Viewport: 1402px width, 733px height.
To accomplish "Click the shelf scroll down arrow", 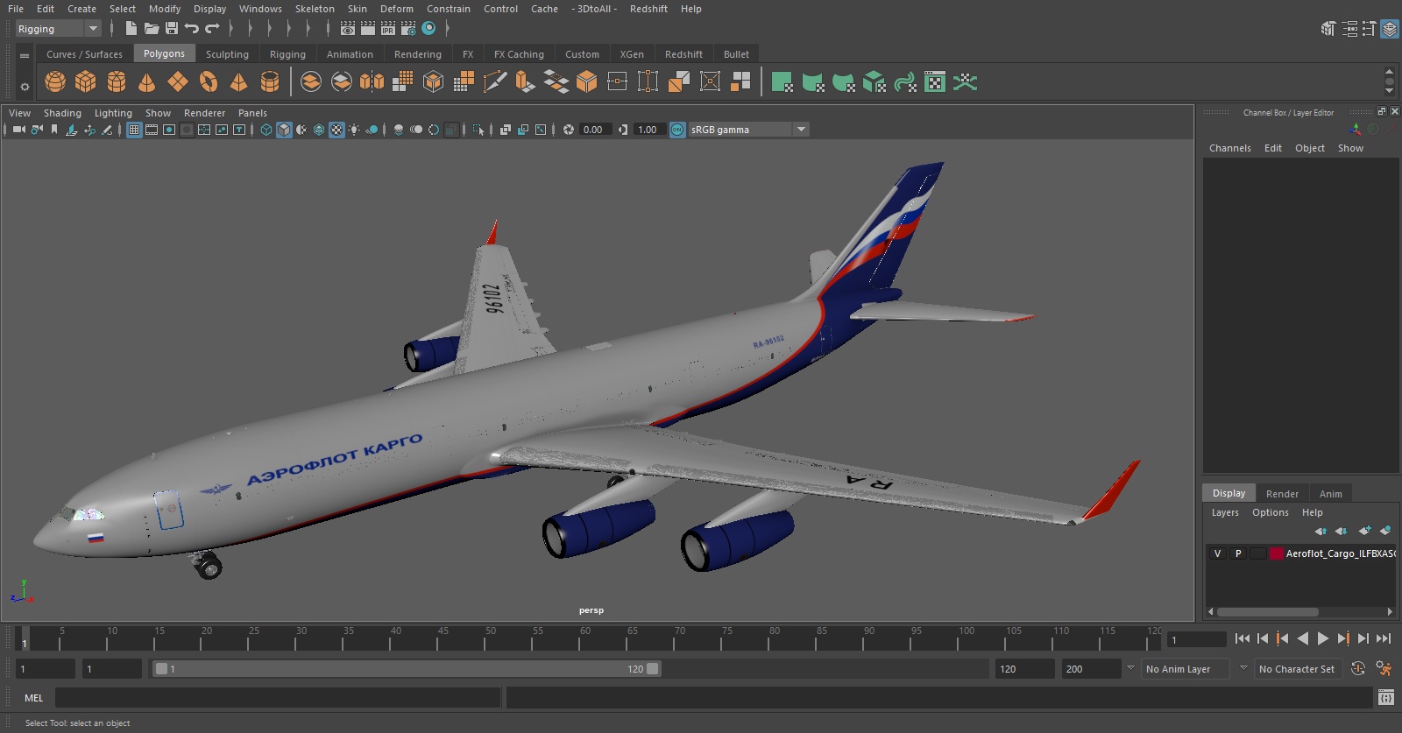I will 1389,91.
